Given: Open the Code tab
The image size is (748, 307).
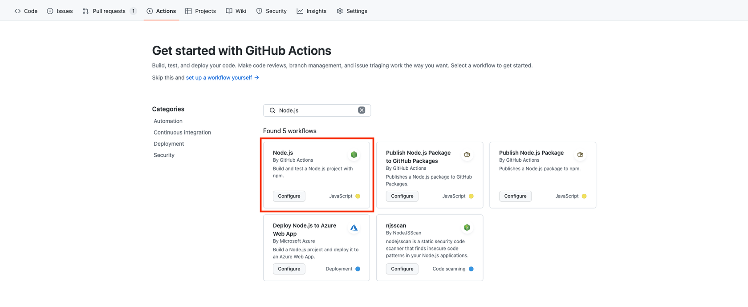Looking at the screenshot, I should pos(26,11).
